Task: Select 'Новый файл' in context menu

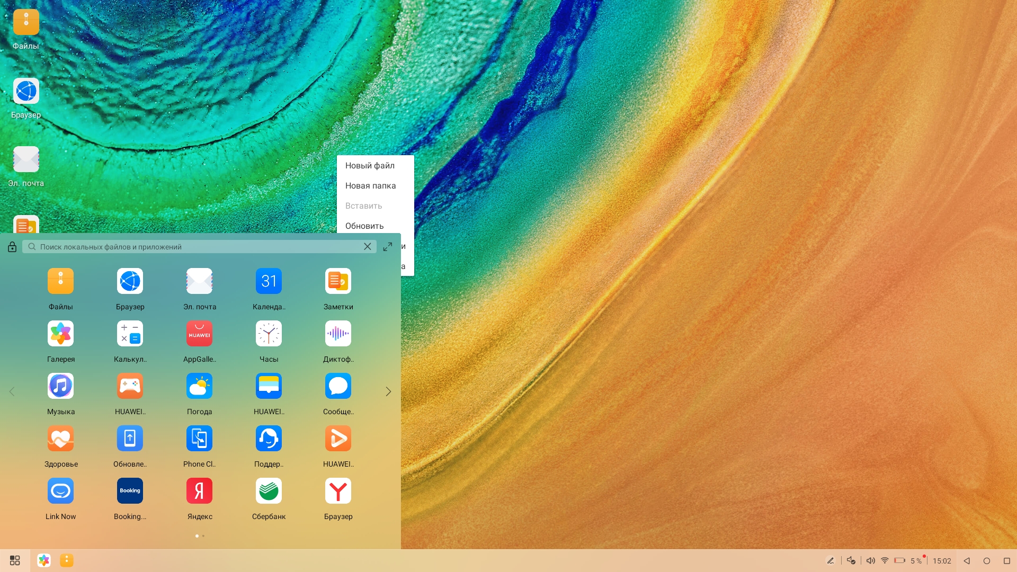Action: [x=370, y=166]
